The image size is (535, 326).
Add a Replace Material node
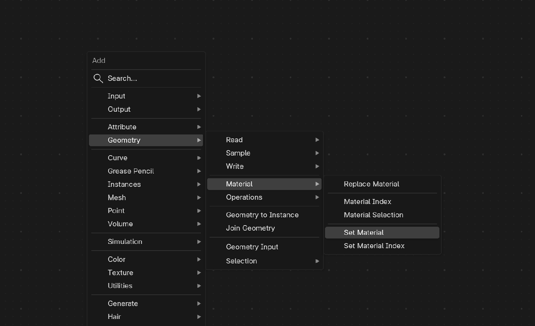pyautogui.click(x=372, y=184)
